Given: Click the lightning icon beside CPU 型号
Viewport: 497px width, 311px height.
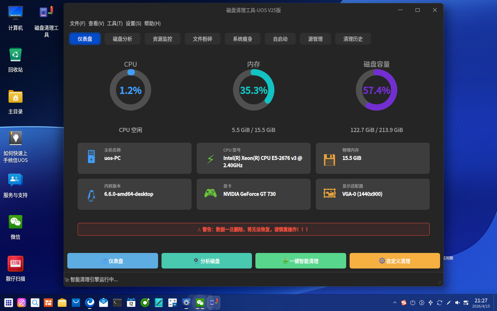Looking at the screenshot, I should pyautogui.click(x=211, y=159).
